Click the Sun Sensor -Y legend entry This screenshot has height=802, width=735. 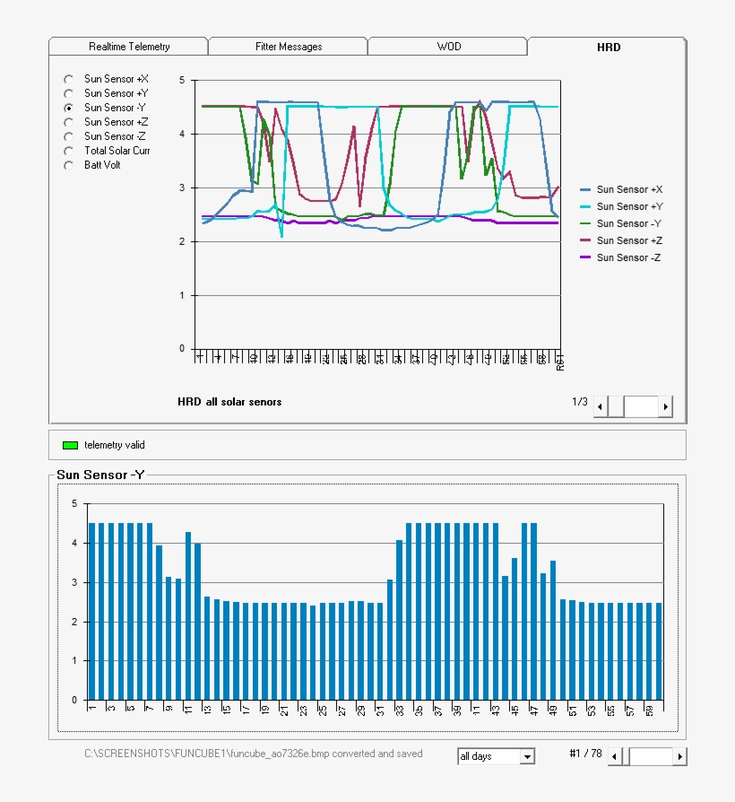pyautogui.click(x=621, y=223)
